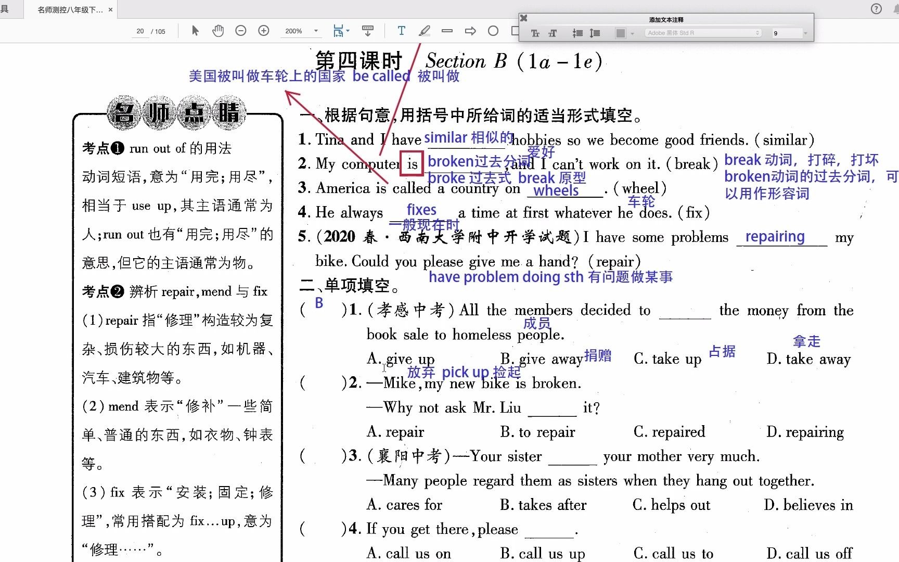
Task: Open the font size dropdown arrow
Action: pos(805,33)
